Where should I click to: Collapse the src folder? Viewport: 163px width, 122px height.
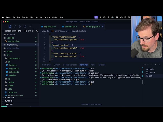pyautogui.click(x=20, y=55)
